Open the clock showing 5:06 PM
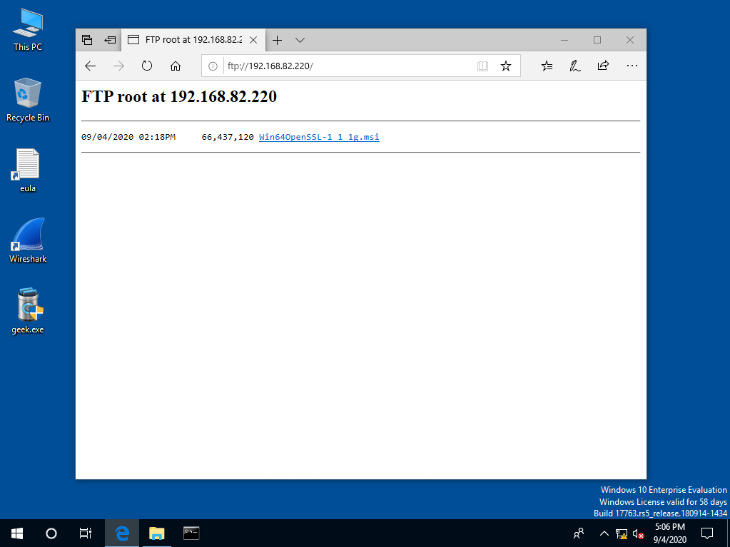 click(x=670, y=533)
